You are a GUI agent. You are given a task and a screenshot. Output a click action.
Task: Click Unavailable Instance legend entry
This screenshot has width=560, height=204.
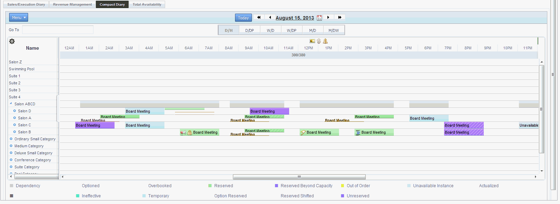[433, 186]
